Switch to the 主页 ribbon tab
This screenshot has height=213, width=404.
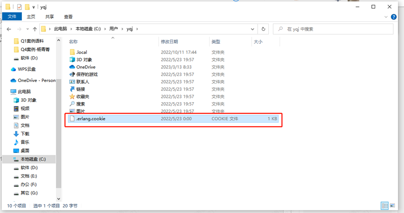tap(31, 17)
